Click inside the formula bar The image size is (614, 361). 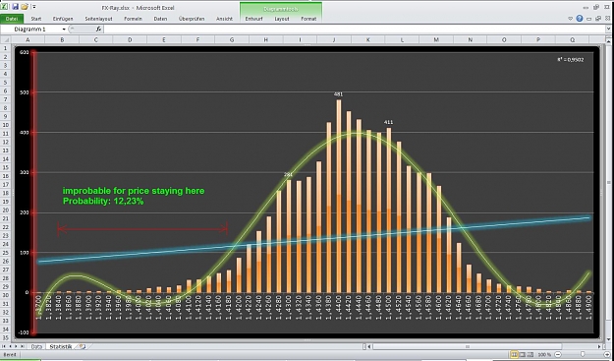(355, 30)
